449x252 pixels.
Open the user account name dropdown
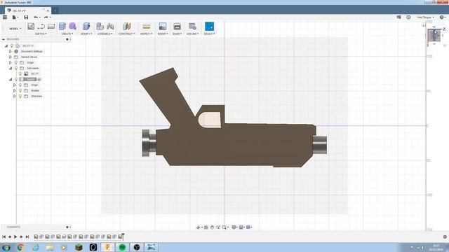pos(425,17)
